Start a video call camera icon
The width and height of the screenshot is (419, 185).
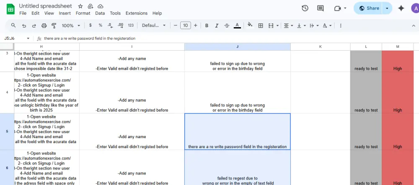pyautogui.click(x=337, y=8)
